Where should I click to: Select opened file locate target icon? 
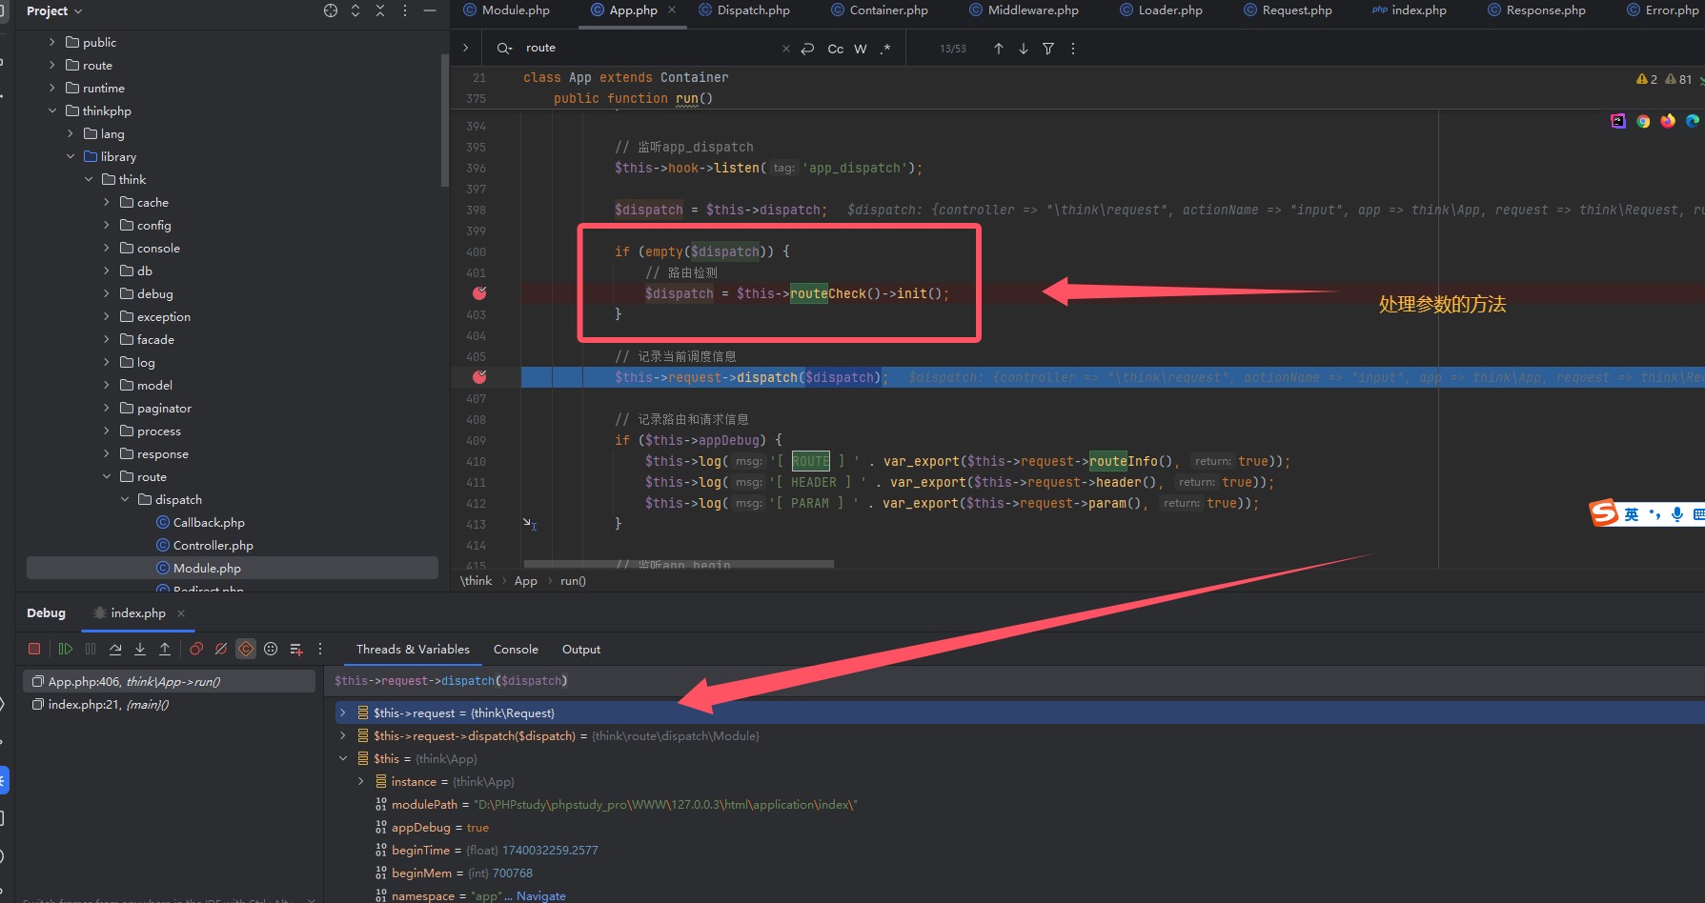pyautogui.click(x=331, y=10)
